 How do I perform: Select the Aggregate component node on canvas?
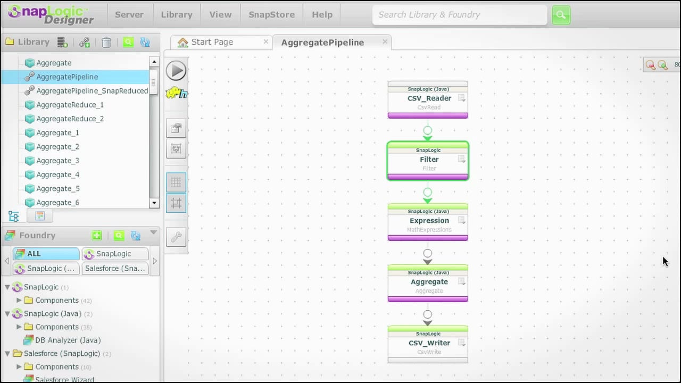[428, 283]
